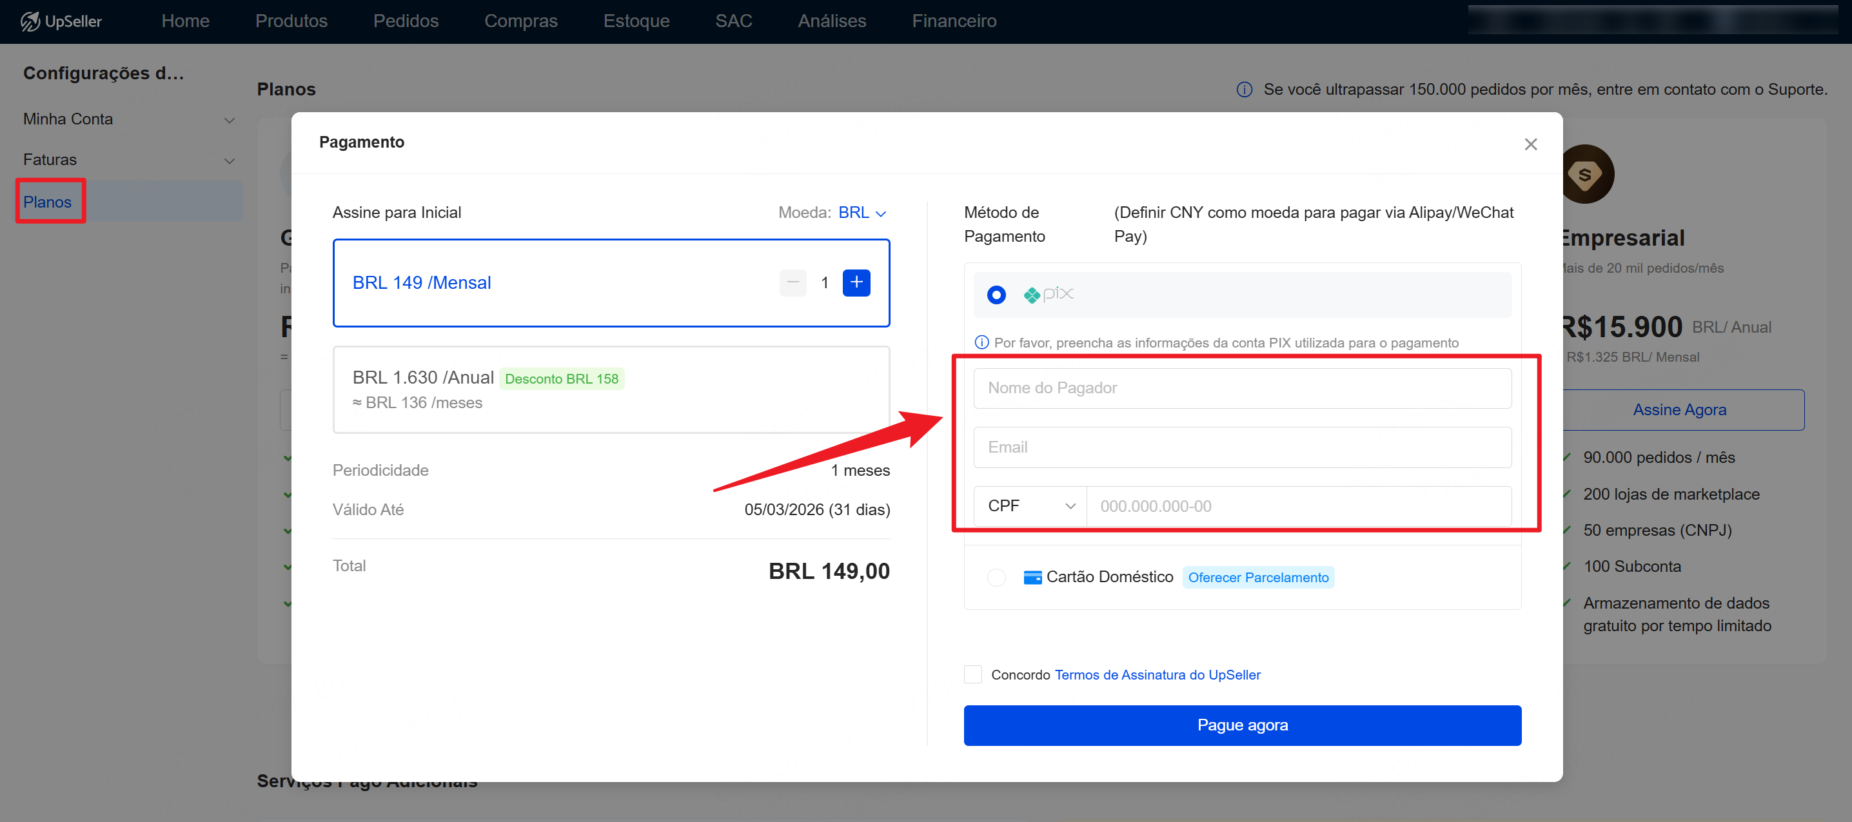Open the Pedidos menu
This screenshot has width=1852, height=822.
(406, 21)
